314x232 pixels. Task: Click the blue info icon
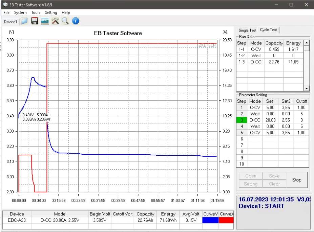75,21
